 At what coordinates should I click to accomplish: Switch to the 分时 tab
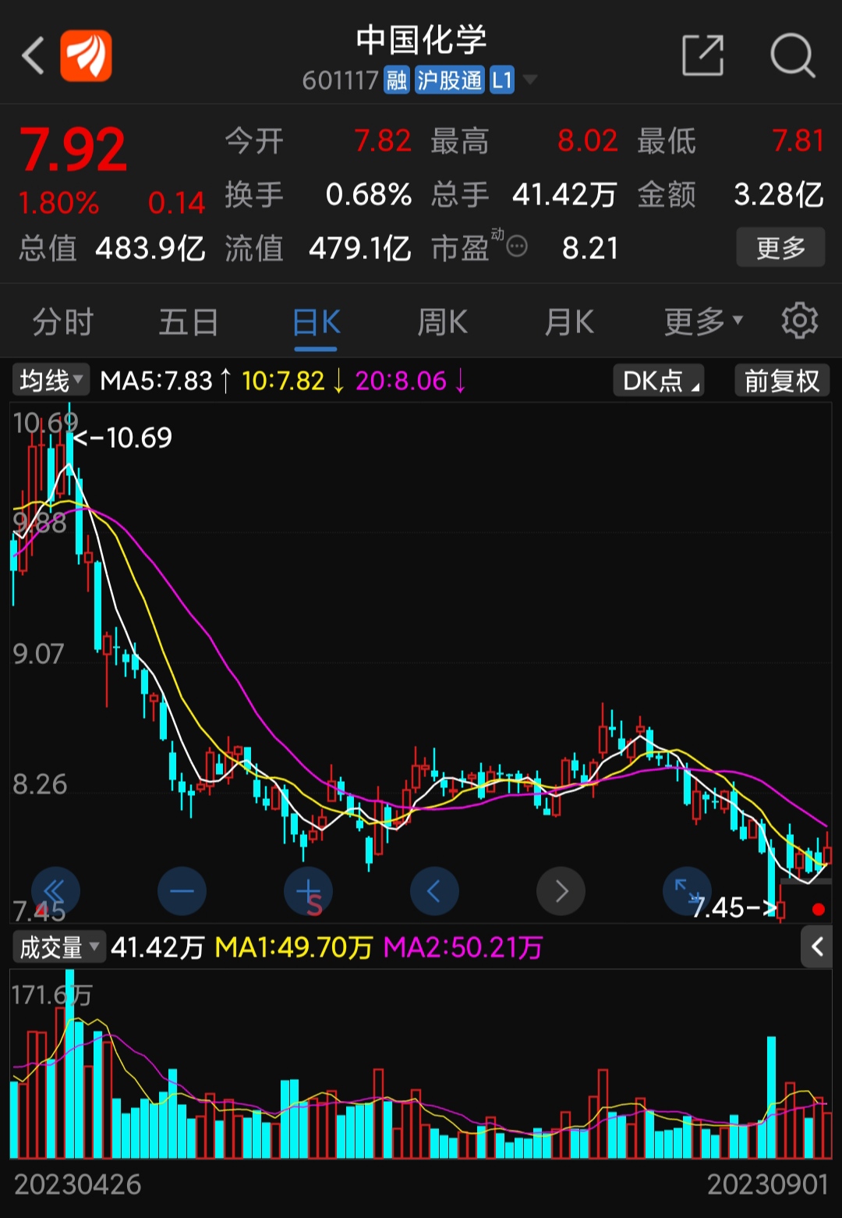[x=63, y=321]
